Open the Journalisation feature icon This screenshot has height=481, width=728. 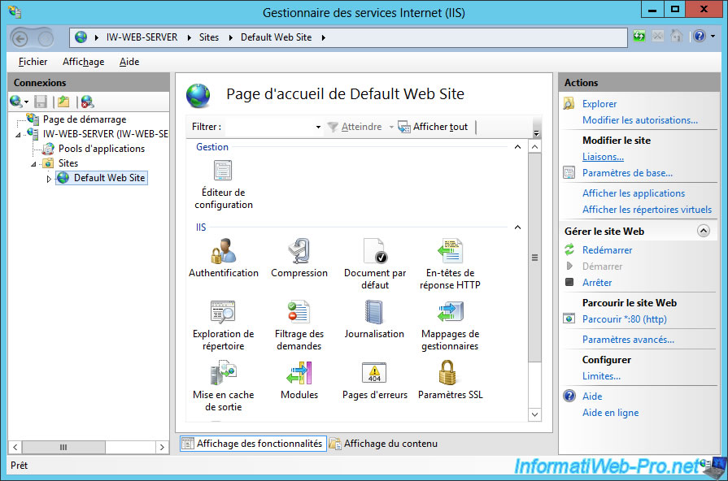coord(374,319)
